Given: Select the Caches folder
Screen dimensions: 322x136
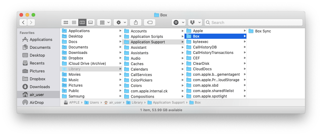Looking at the screenshot, I should click(153, 64).
